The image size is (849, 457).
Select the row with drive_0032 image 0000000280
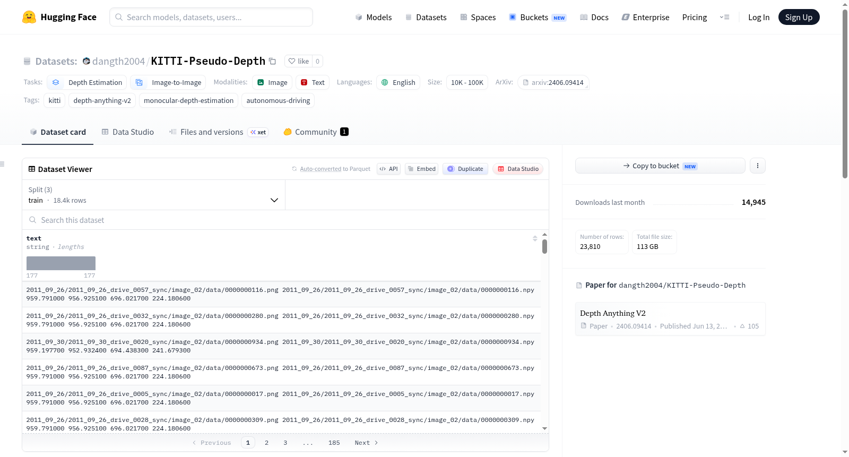pyautogui.click(x=281, y=320)
